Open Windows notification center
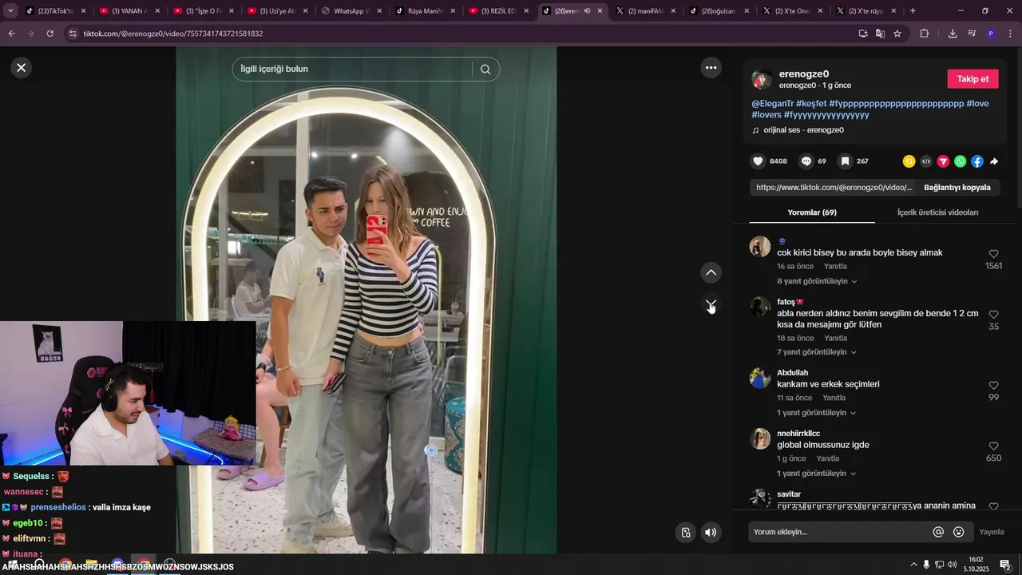This screenshot has width=1022, height=575. (x=1004, y=565)
